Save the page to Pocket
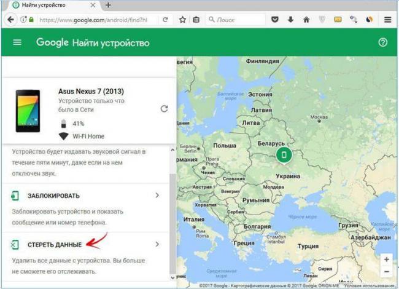This screenshot has width=399, height=289. [x=275, y=20]
